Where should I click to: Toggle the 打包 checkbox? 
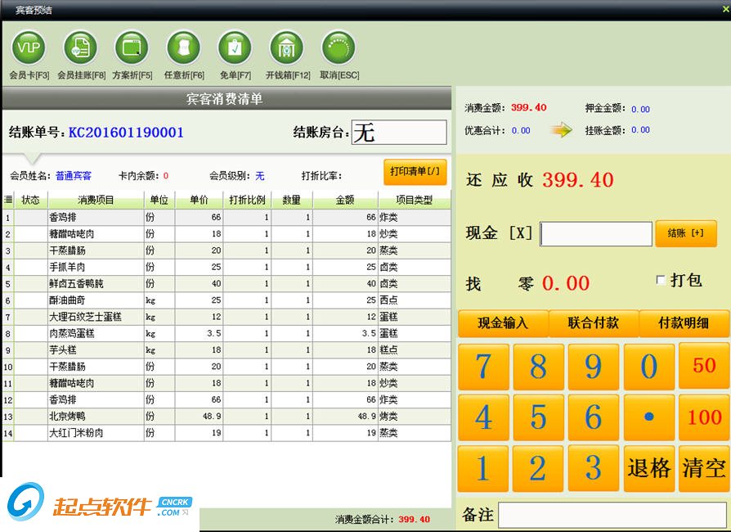point(660,280)
